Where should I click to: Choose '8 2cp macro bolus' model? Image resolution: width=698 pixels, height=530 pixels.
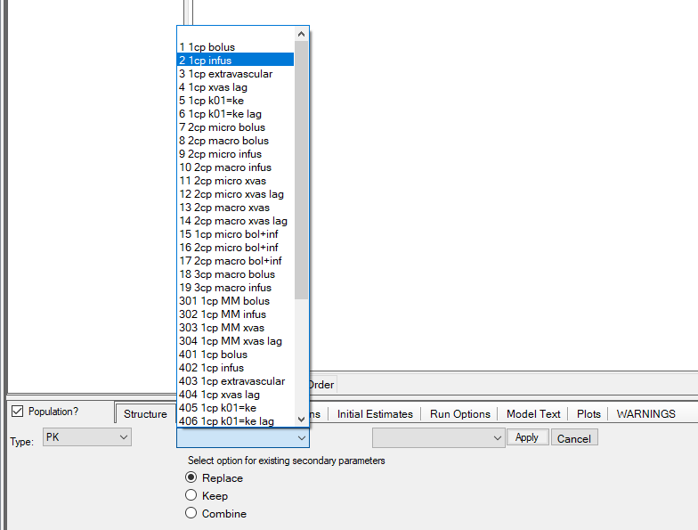[x=235, y=141]
